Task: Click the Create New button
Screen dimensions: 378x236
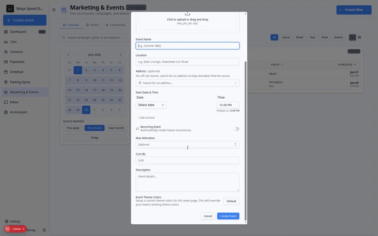Action: coord(351,10)
